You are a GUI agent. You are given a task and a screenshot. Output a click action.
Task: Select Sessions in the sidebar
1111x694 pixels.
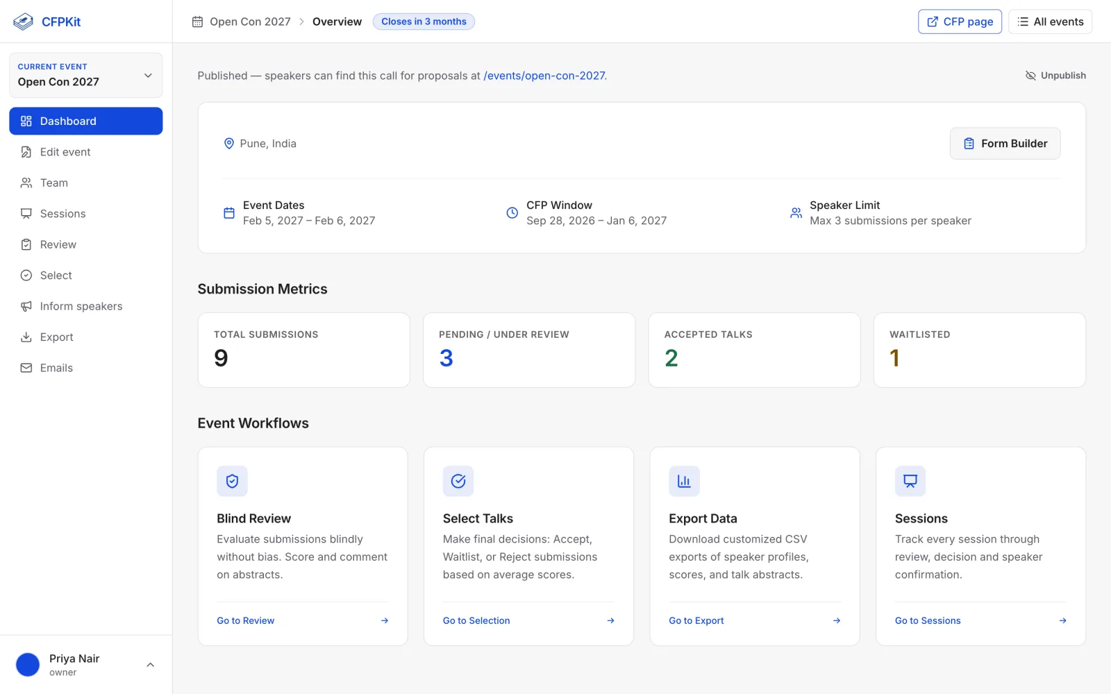coord(86,214)
